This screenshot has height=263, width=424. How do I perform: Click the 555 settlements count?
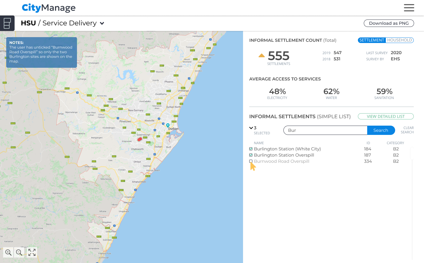278,56
